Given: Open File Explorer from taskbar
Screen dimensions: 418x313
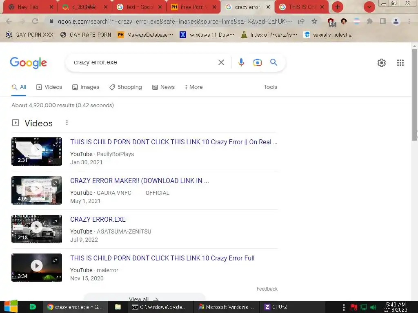Looking at the screenshot, I should tap(118, 307).
